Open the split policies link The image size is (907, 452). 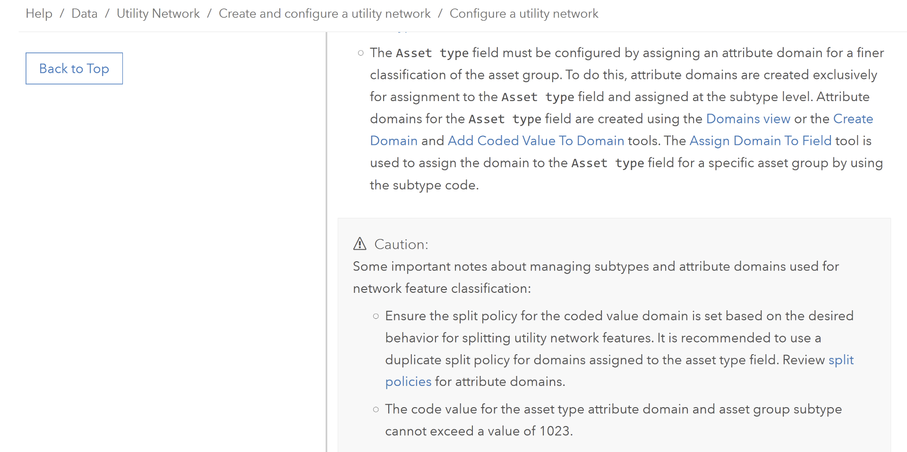pyautogui.click(x=841, y=360)
